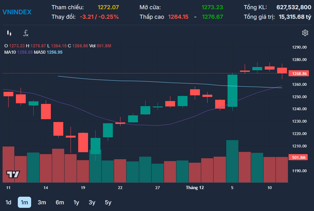
Task: Click the large green candle on day 5
Action: click(233, 91)
